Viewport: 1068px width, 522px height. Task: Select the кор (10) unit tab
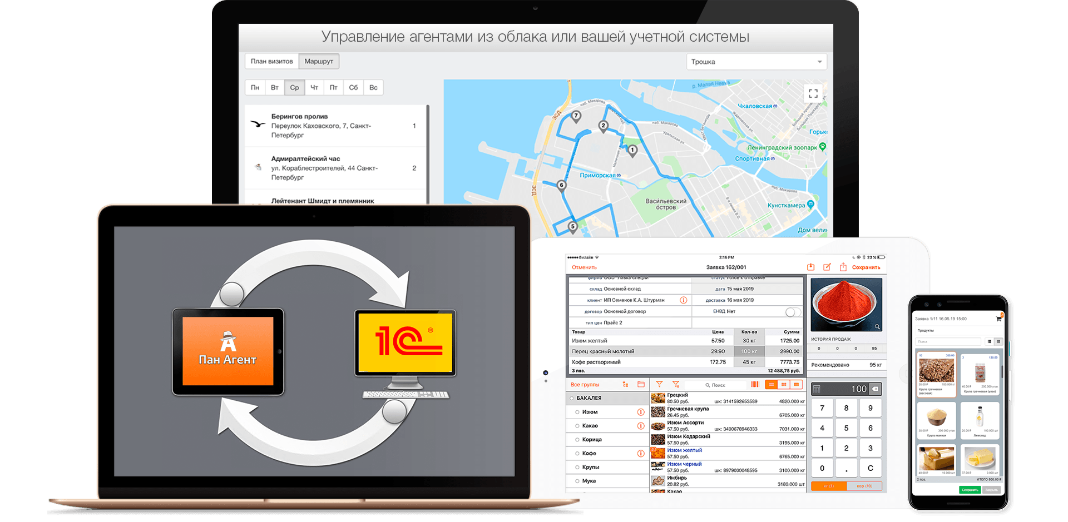[x=864, y=486]
